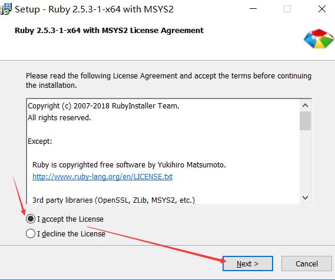Open the ruby-lang.org LICENSE.txt link
This screenshot has width=335, height=280.
102,176
